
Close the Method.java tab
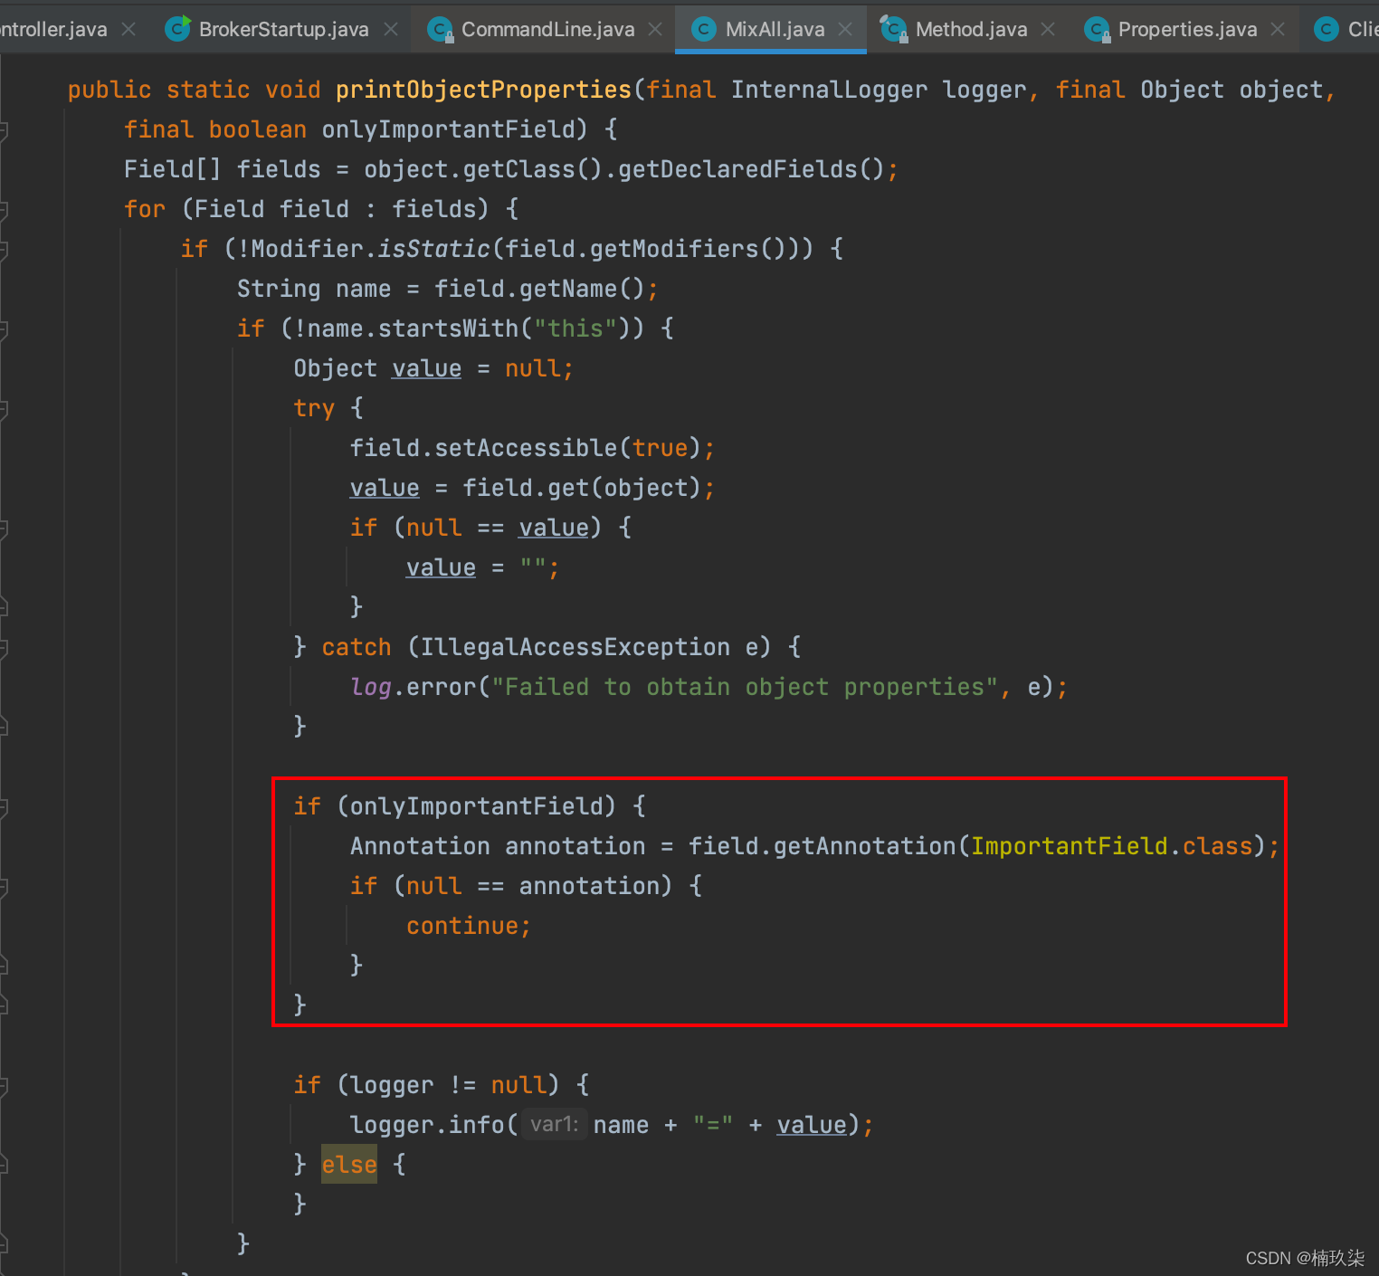pyautogui.click(x=1048, y=30)
